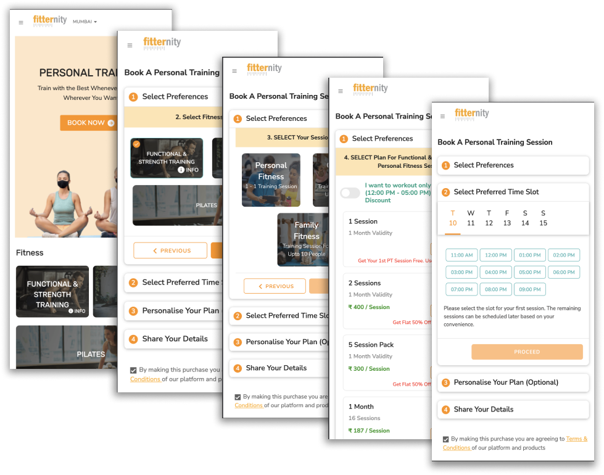Open Terms & Conditions link on time slot screen
Screen dimensions: 604x475
pyautogui.click(x=576, y=439)
